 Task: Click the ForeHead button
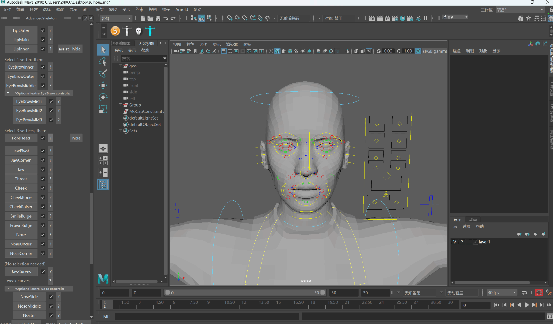21,138
